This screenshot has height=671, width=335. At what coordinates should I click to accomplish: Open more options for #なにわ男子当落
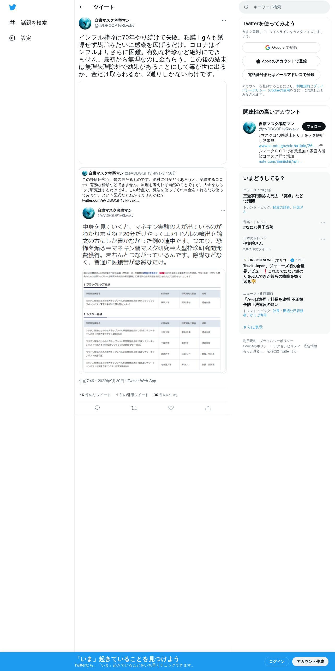(x=323, y=223)
